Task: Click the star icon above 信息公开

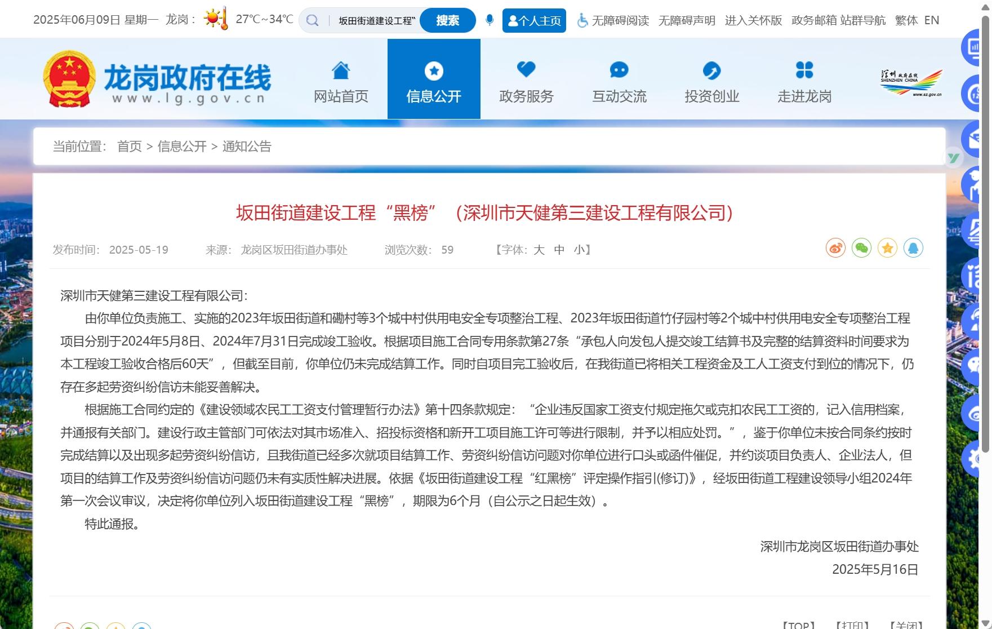Action: (x=434, y=71)
